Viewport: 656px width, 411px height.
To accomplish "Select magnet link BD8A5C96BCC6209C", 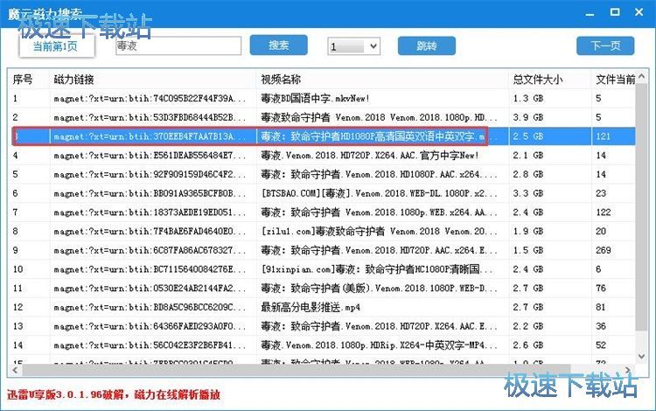I will point(150,307).
